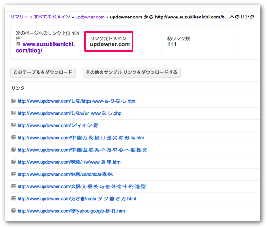Click external icon for meta タ ク 書き方 row

tap(13, 198)
